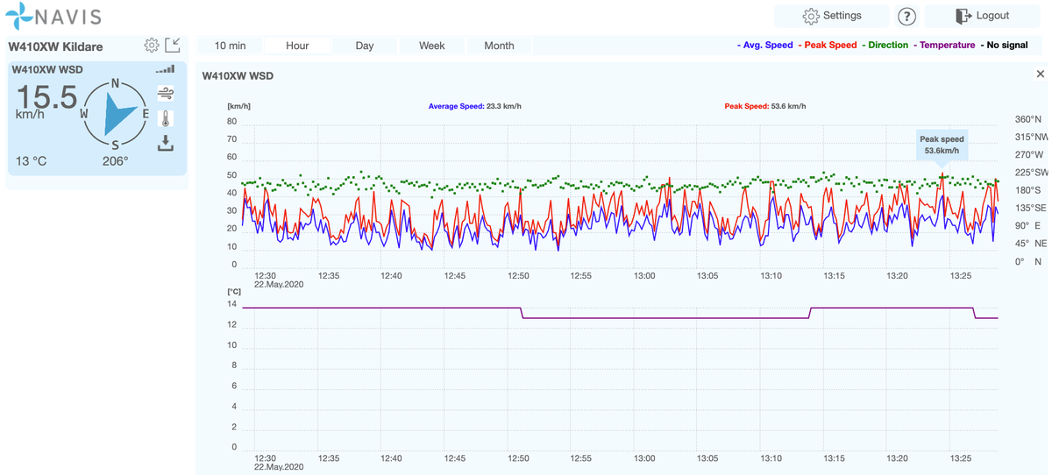This screenshot has width=1052, height=475.
Task: Log out using the Logout button
Action: pos(982,16)
